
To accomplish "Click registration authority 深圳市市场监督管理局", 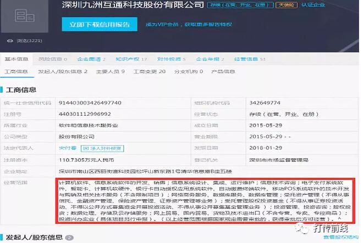I will pos(279,160).
